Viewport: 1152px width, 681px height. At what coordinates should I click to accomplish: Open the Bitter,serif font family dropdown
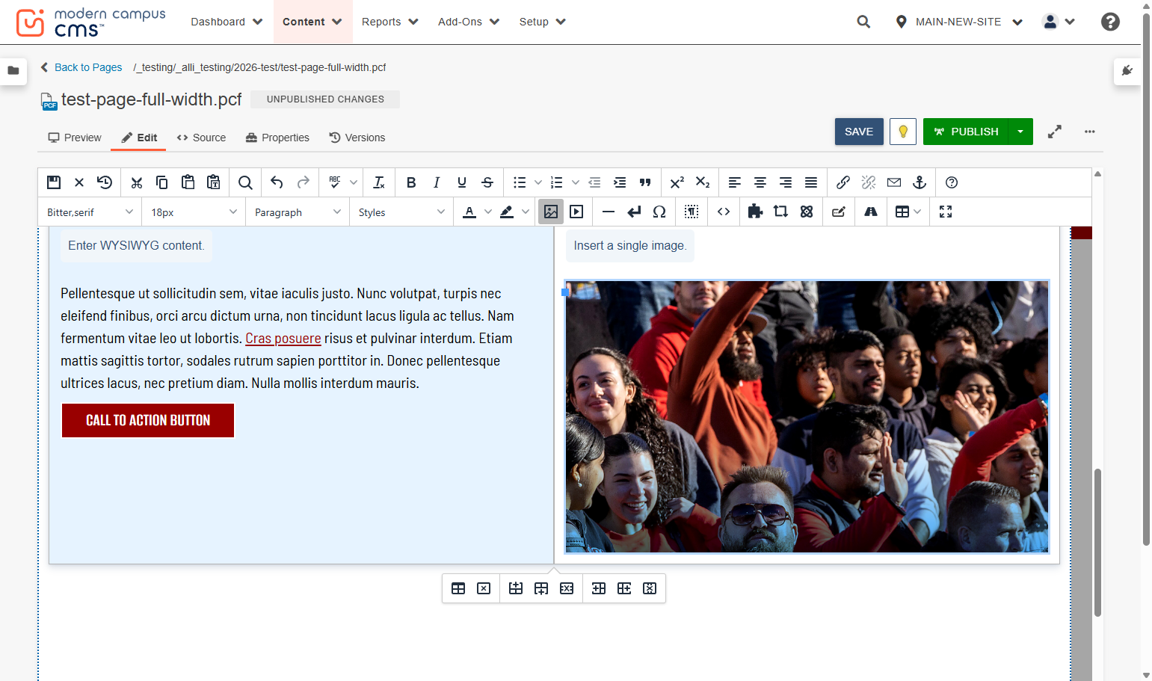coord(90,212)
